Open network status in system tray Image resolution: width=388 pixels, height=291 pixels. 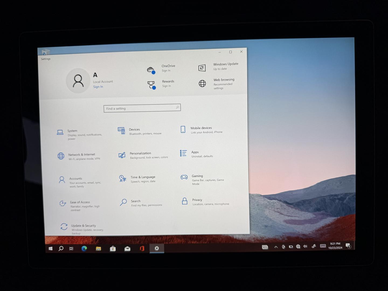coord(298,246)
